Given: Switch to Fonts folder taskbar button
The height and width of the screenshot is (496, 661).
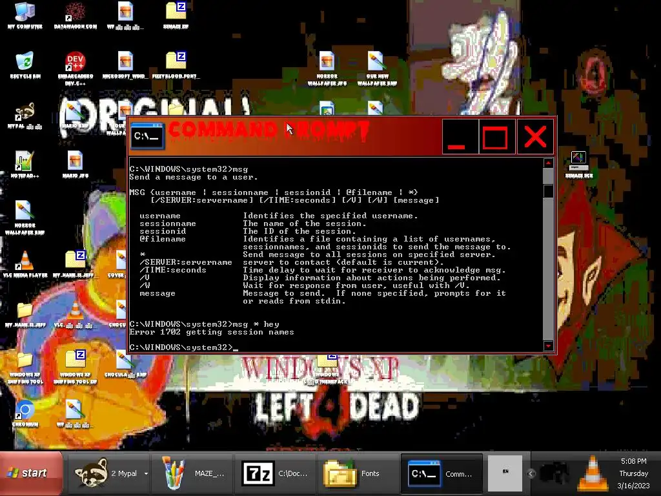Looking at the screenshot, I should pyautogui.click(x=358, y=473).
